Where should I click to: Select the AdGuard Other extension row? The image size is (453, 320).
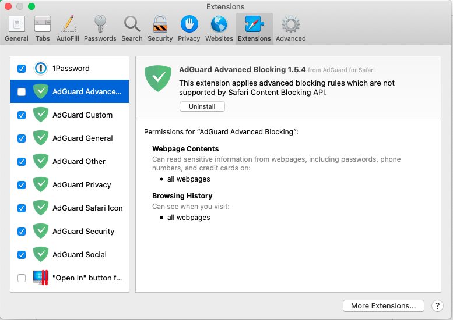point(69,161)
